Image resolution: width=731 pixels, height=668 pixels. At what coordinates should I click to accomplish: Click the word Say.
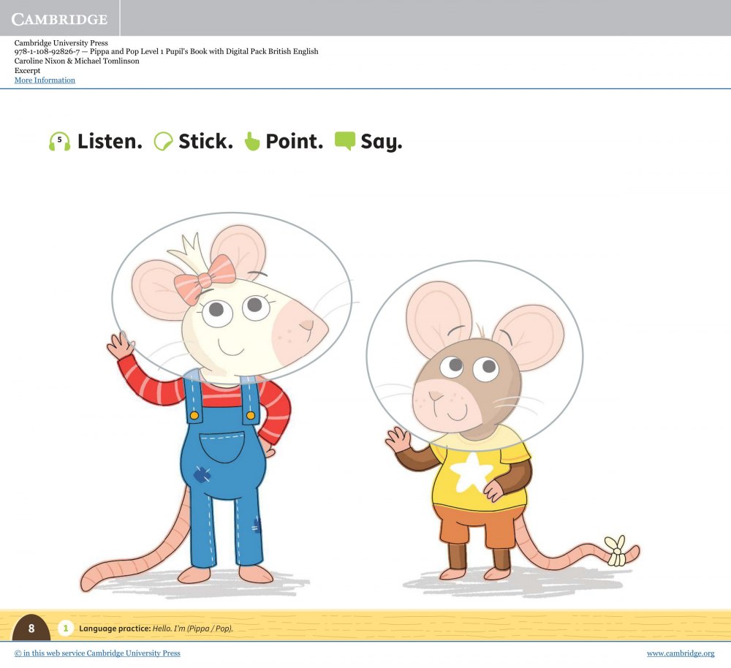pyautogui.click(x=382, y=143)
